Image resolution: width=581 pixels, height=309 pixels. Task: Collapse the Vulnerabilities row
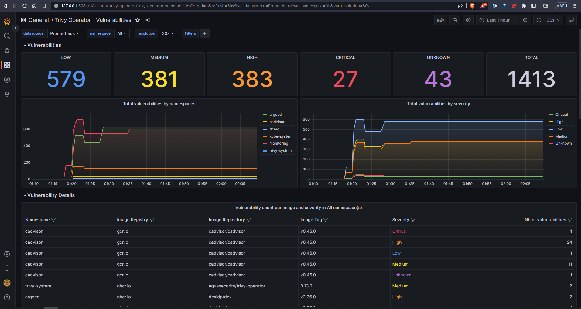(42, 45)
